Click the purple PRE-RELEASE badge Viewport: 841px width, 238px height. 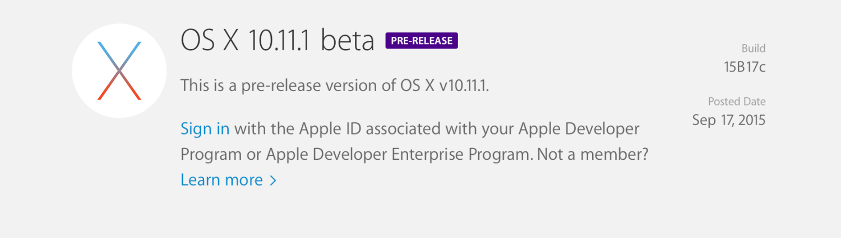[x=422, y=41]
